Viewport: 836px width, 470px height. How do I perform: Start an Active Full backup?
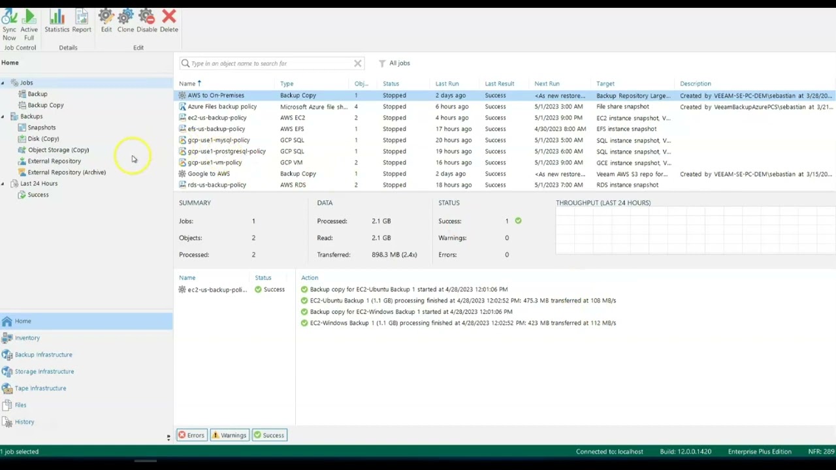[29, 25]
